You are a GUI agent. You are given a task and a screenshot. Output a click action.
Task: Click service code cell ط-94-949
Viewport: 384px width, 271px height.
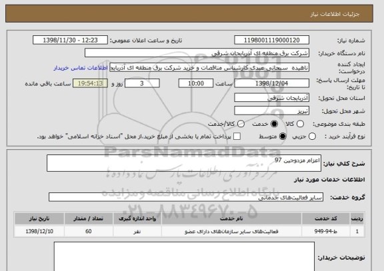click(326, 231)
